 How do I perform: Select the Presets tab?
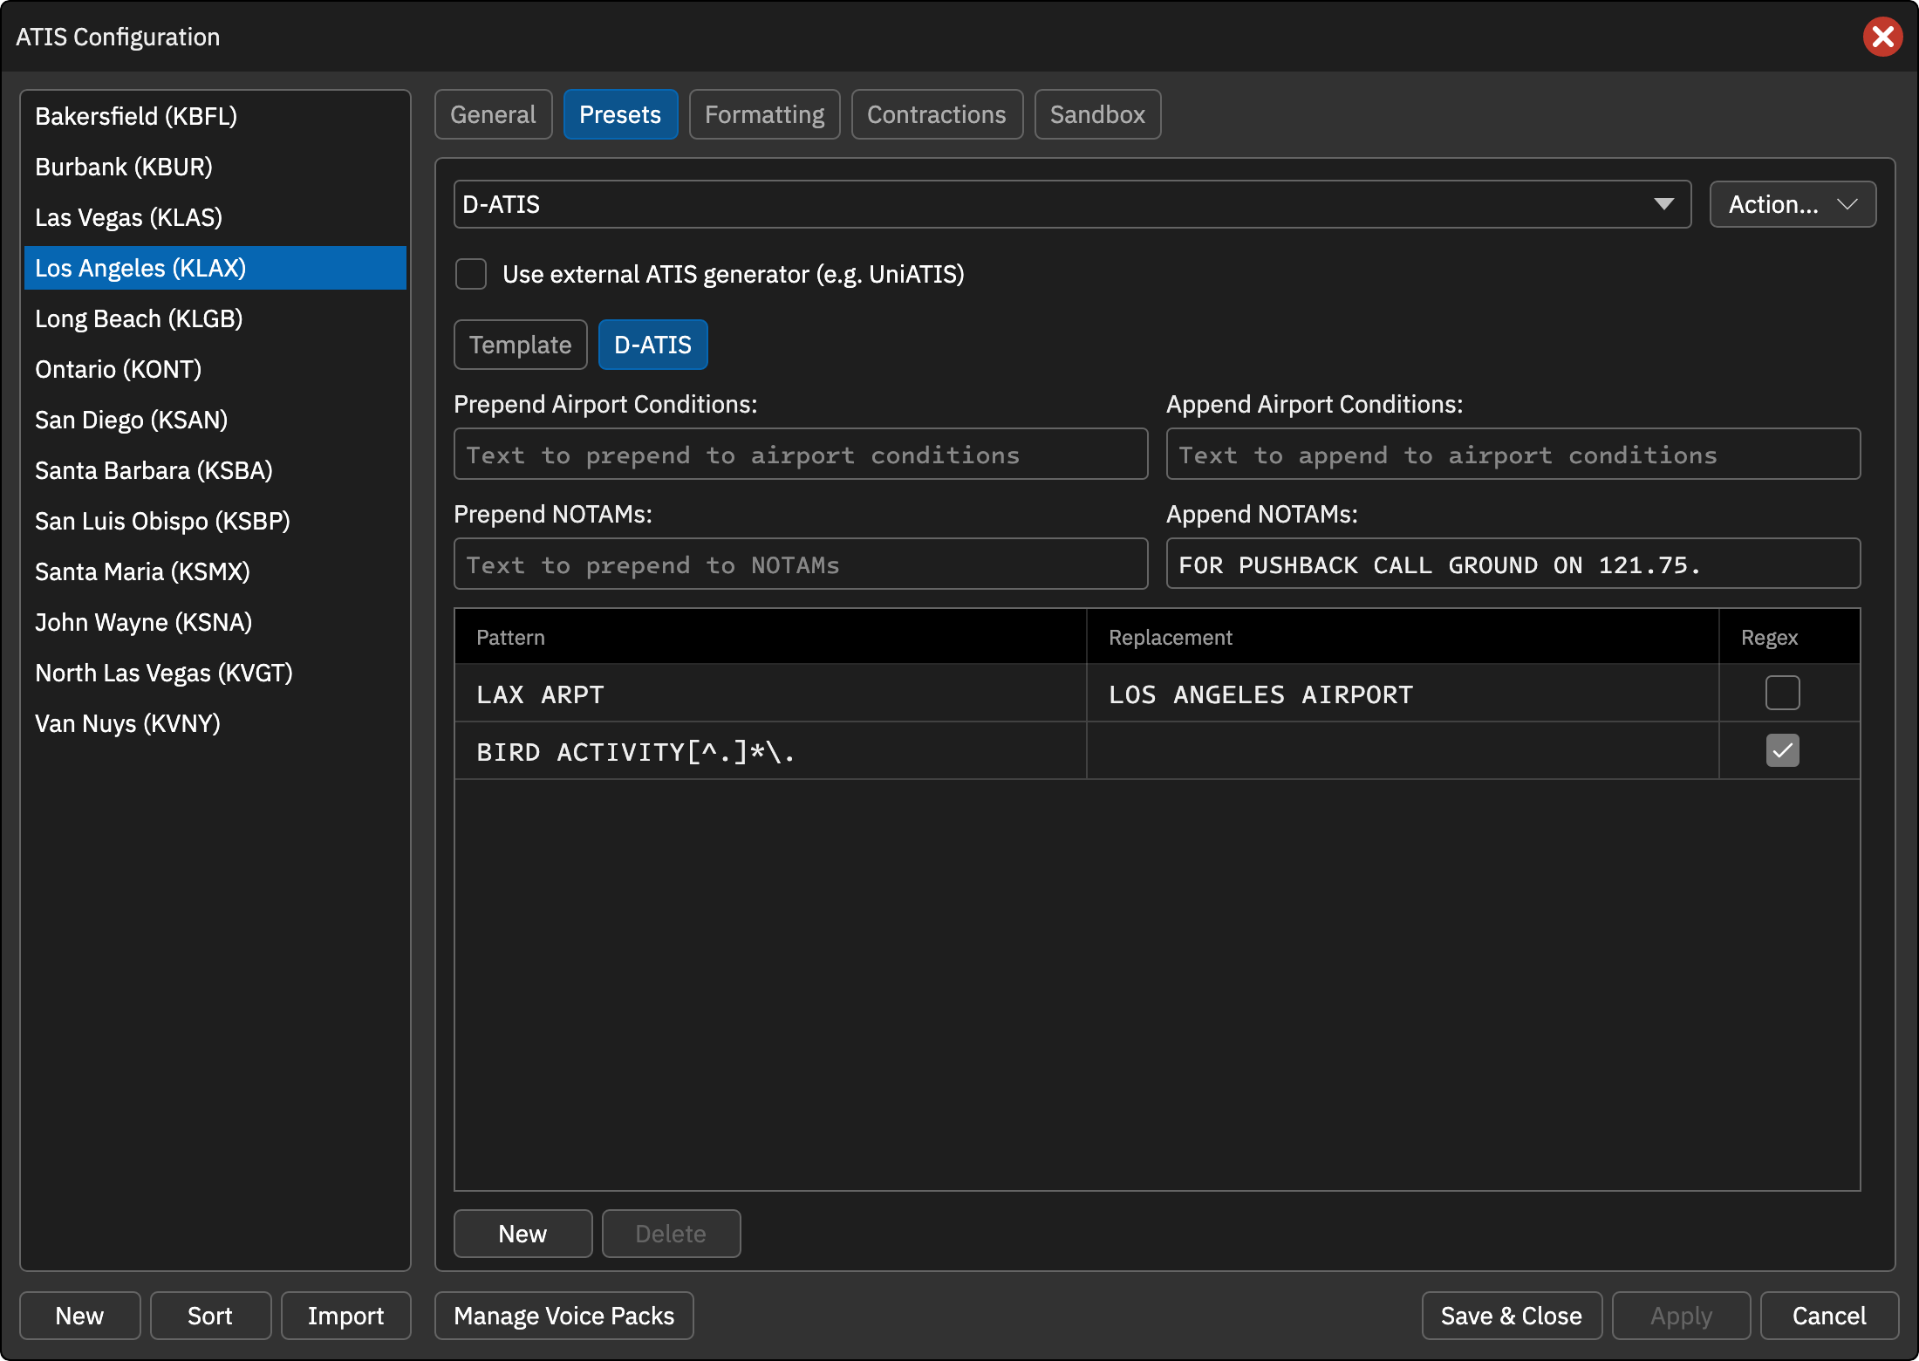(x=620, y=114)
